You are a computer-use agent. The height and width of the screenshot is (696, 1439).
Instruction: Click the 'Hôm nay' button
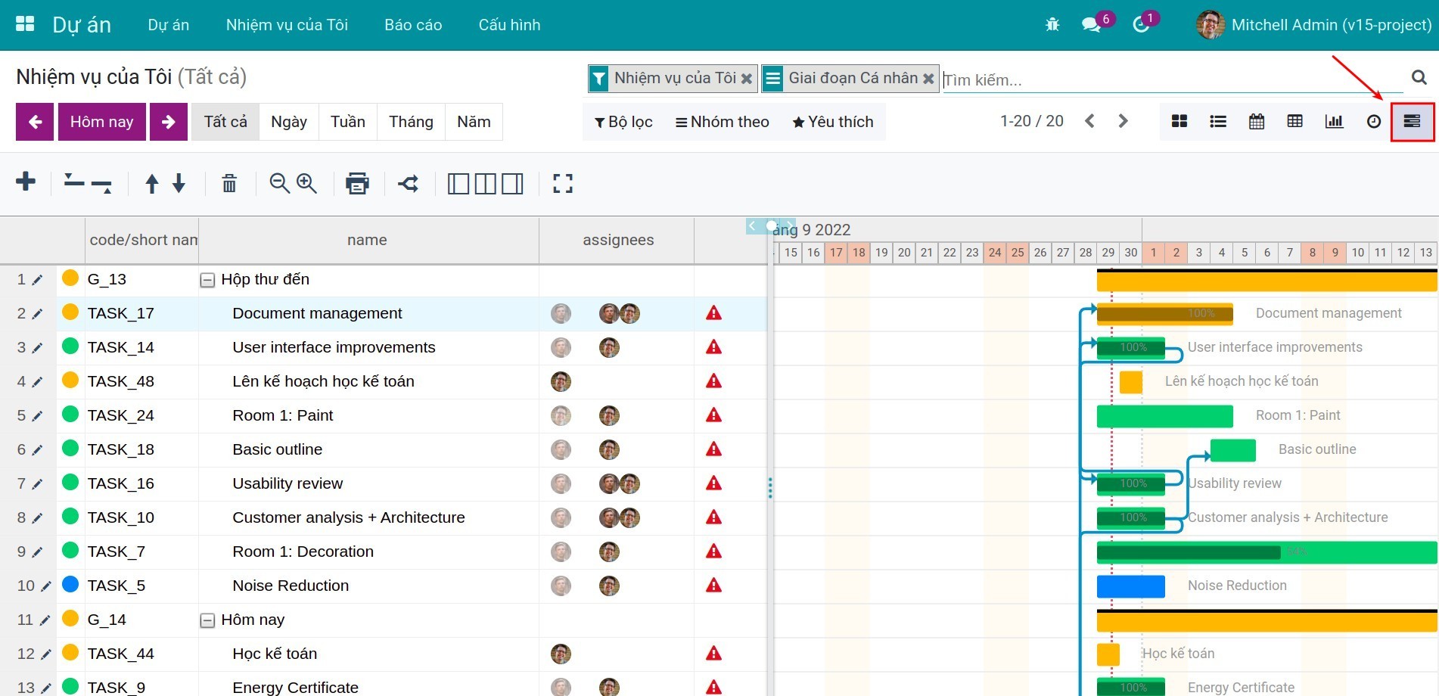(x=101, y=122)
